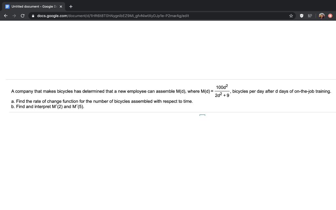Screen dimensions: 336x210
Task: Click the line starting with 'a. Find the rate'
Action: pos(102,101)
